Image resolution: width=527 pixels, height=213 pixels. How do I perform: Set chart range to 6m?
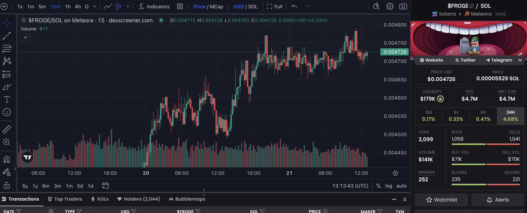(x=46, y=186)
